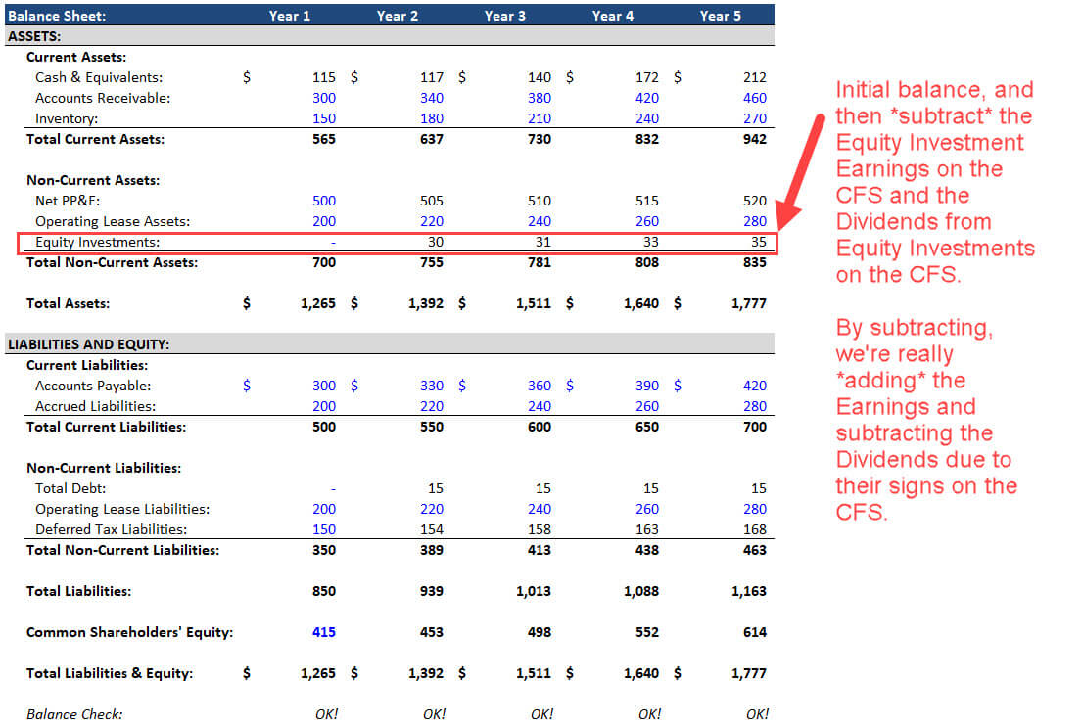Viewport: 1081px width, 728px height.
Task: Click Total Liabilities Year 5 value 1,163
Action: click(749, 591)
